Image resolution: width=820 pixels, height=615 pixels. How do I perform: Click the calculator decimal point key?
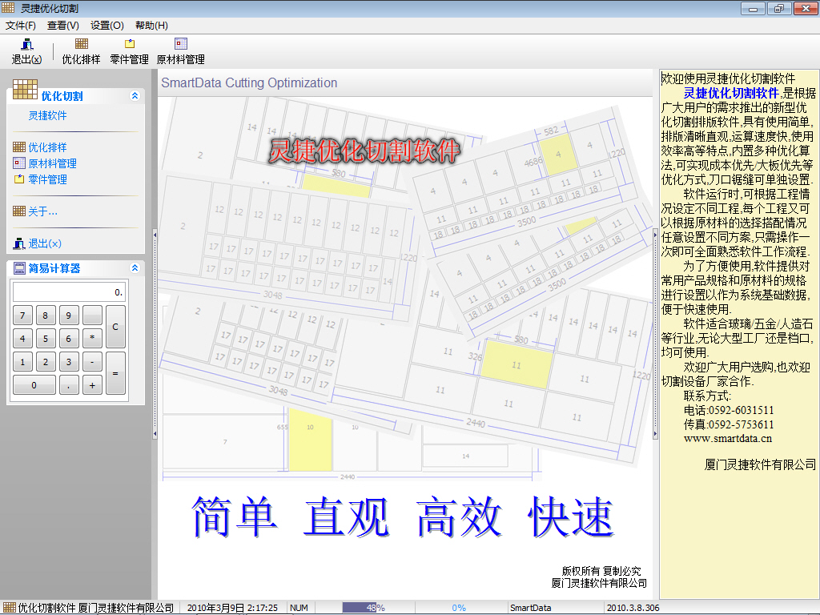[x=69, y=385]
